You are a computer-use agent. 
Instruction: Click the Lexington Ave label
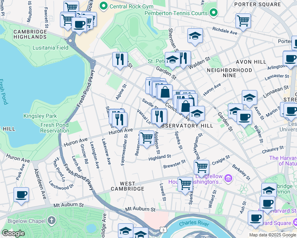(x=94, y=155)
